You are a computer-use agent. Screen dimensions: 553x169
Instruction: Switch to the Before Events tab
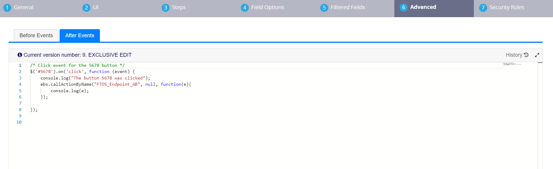click(36, 35)
